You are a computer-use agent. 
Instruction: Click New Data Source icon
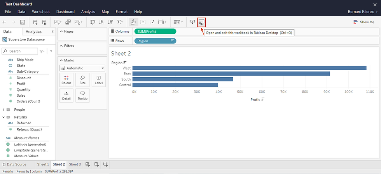point(35,22)
